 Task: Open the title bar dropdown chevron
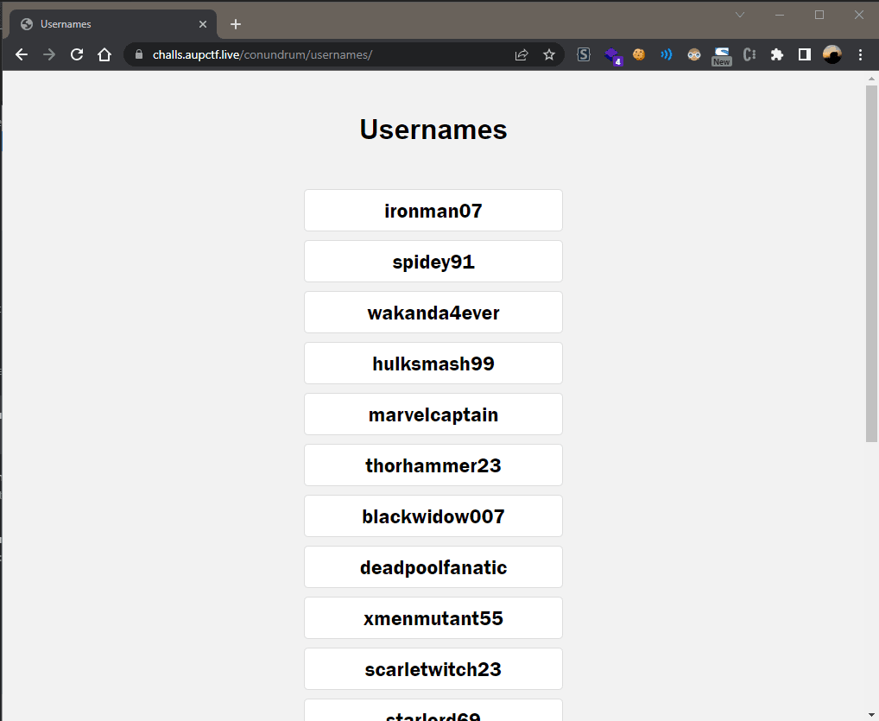pyautogui.click(x=740, y=15)
